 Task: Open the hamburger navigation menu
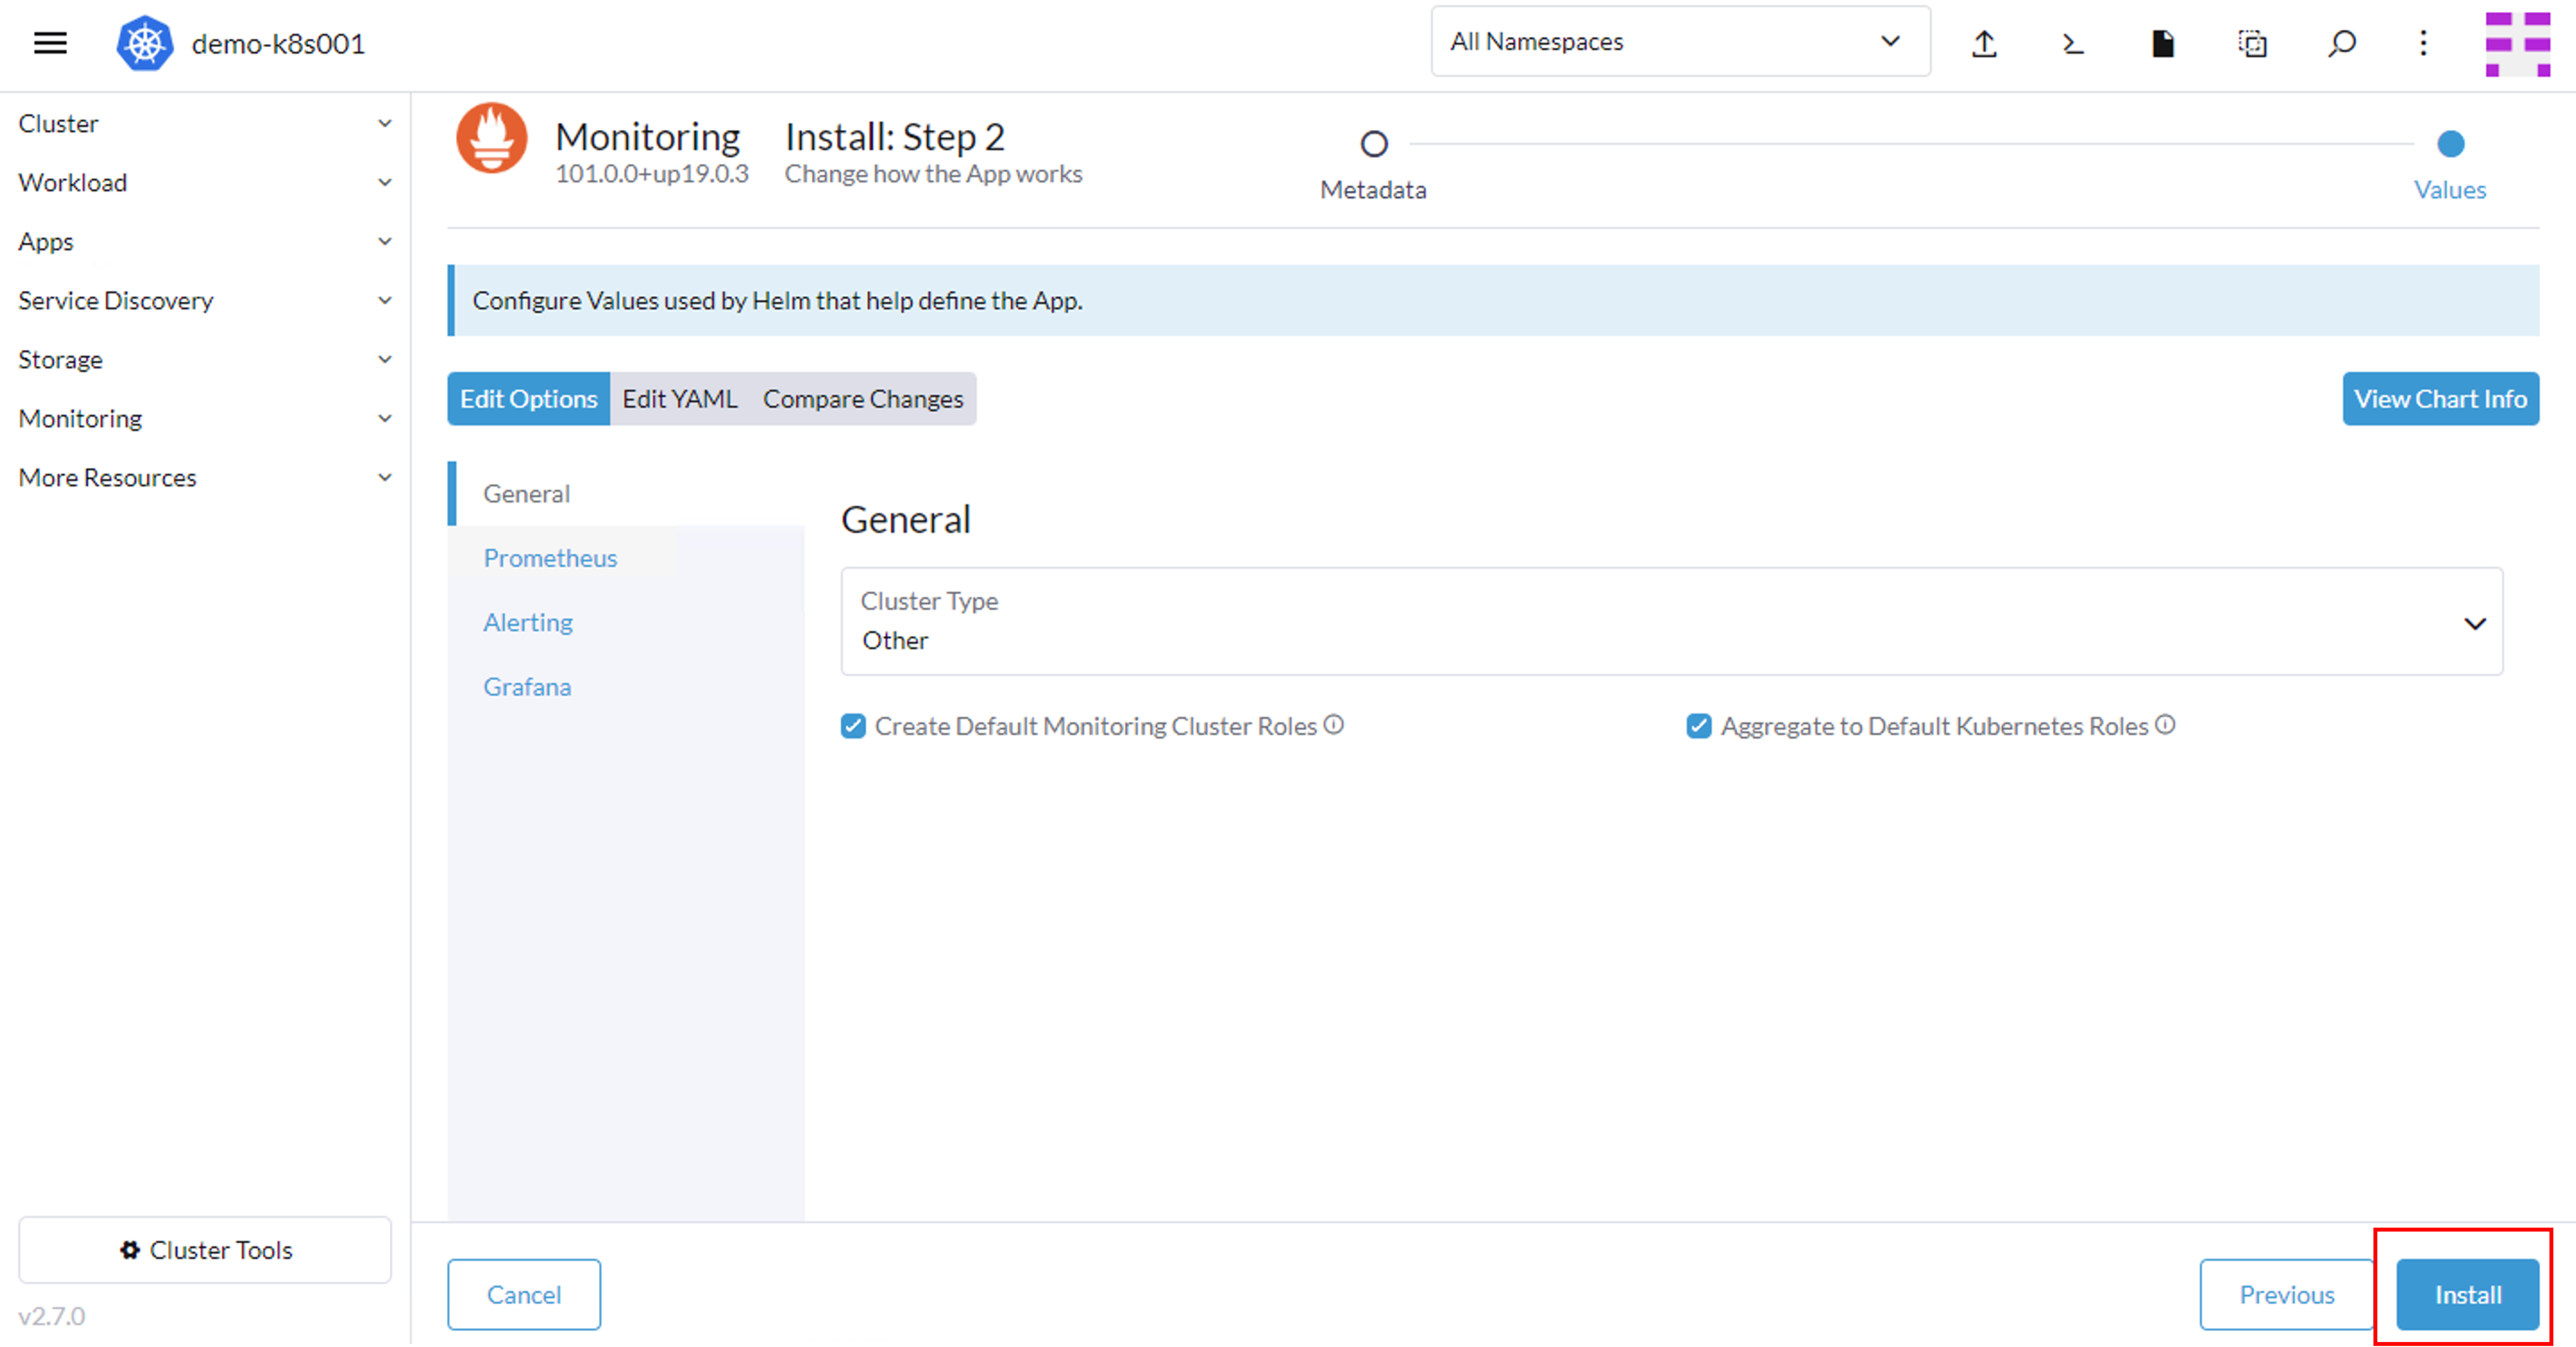50,43
